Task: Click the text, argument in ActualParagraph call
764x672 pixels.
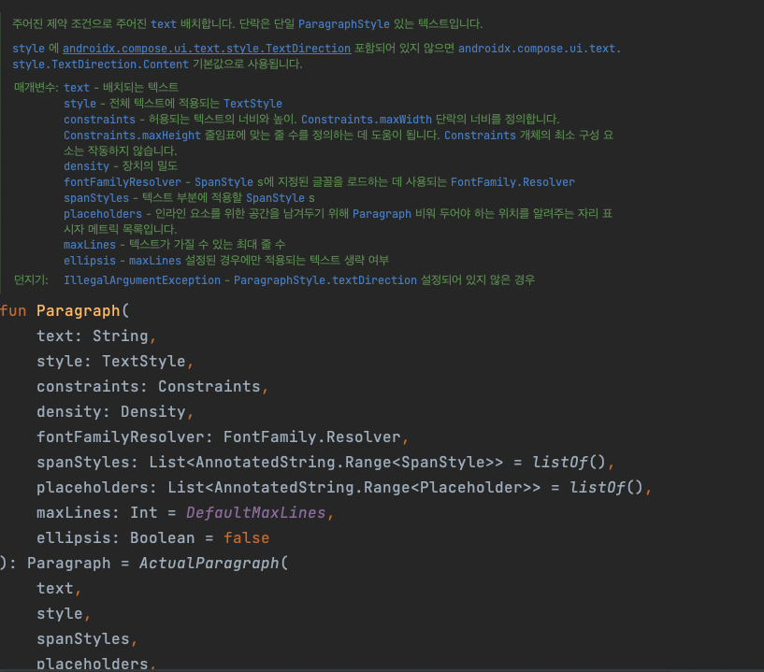Action: click(59, 589)
